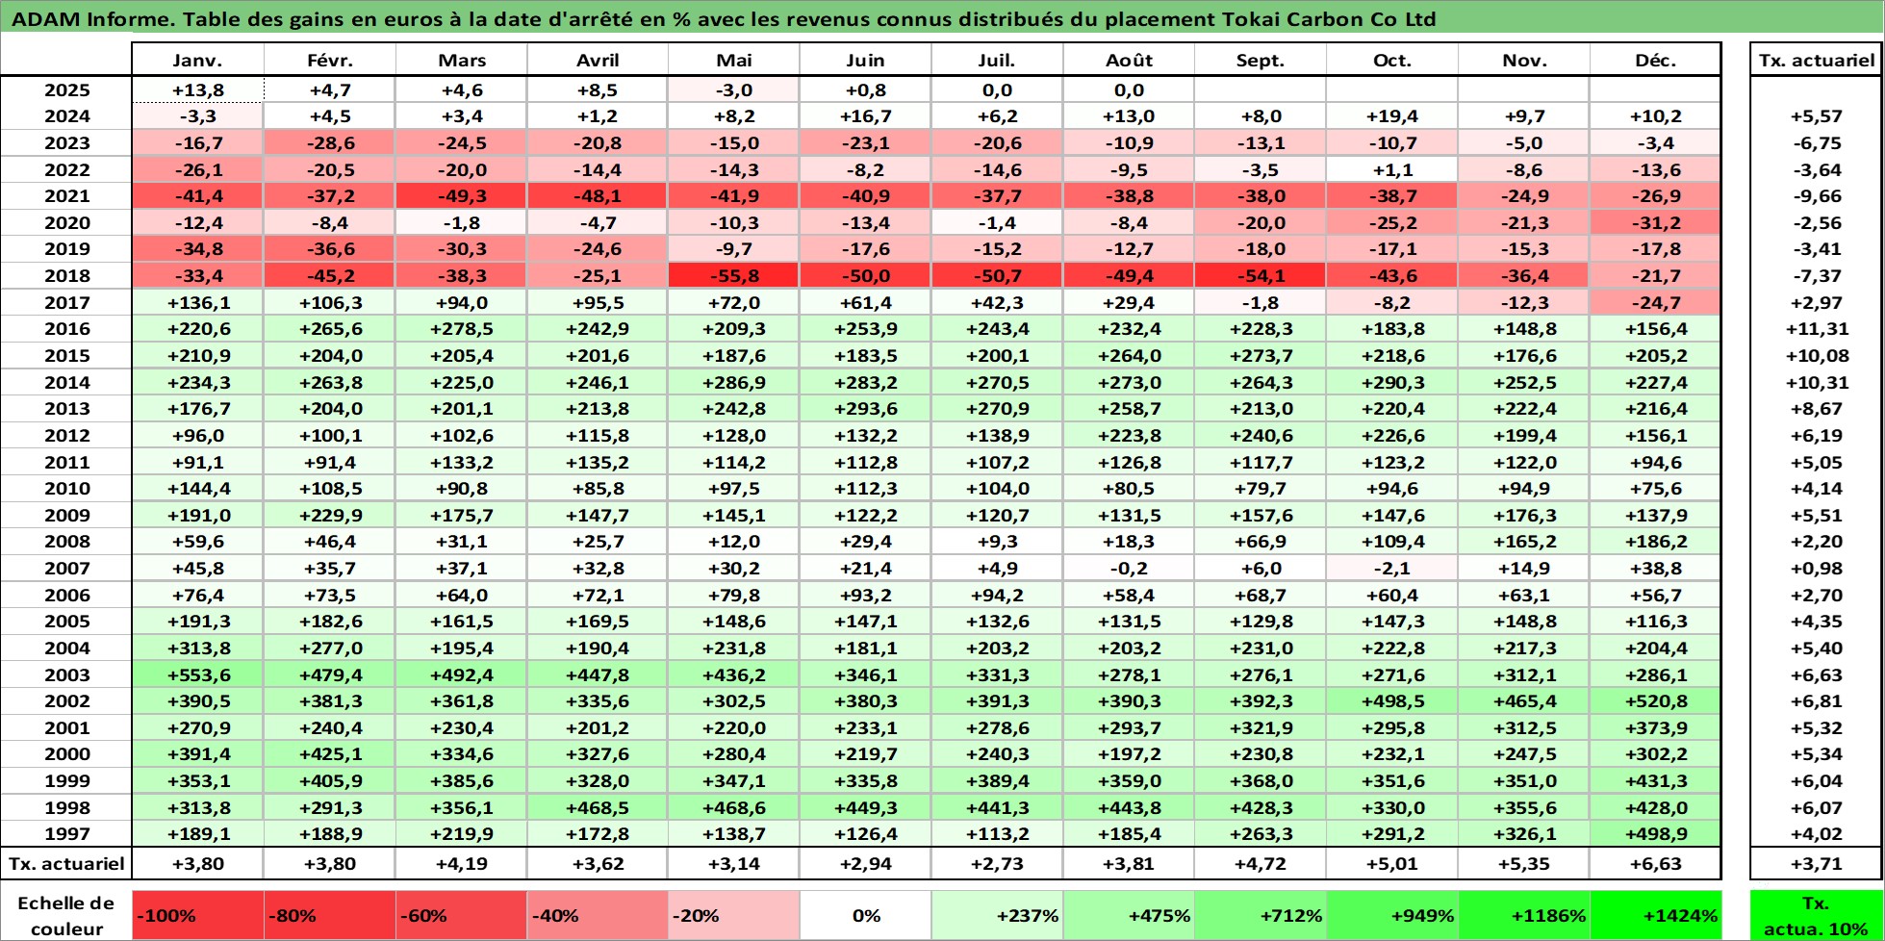
Task: Select cell +1,1 in the 2022 row
Action: click(1392, 169)
